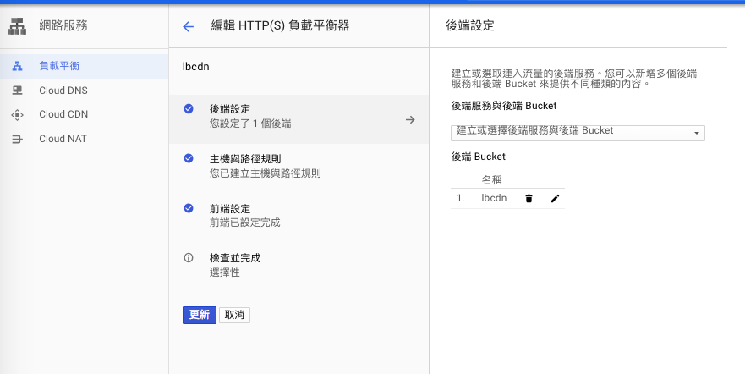Click the 名稱 column header

pyautogui.click(x=492, y=180)
